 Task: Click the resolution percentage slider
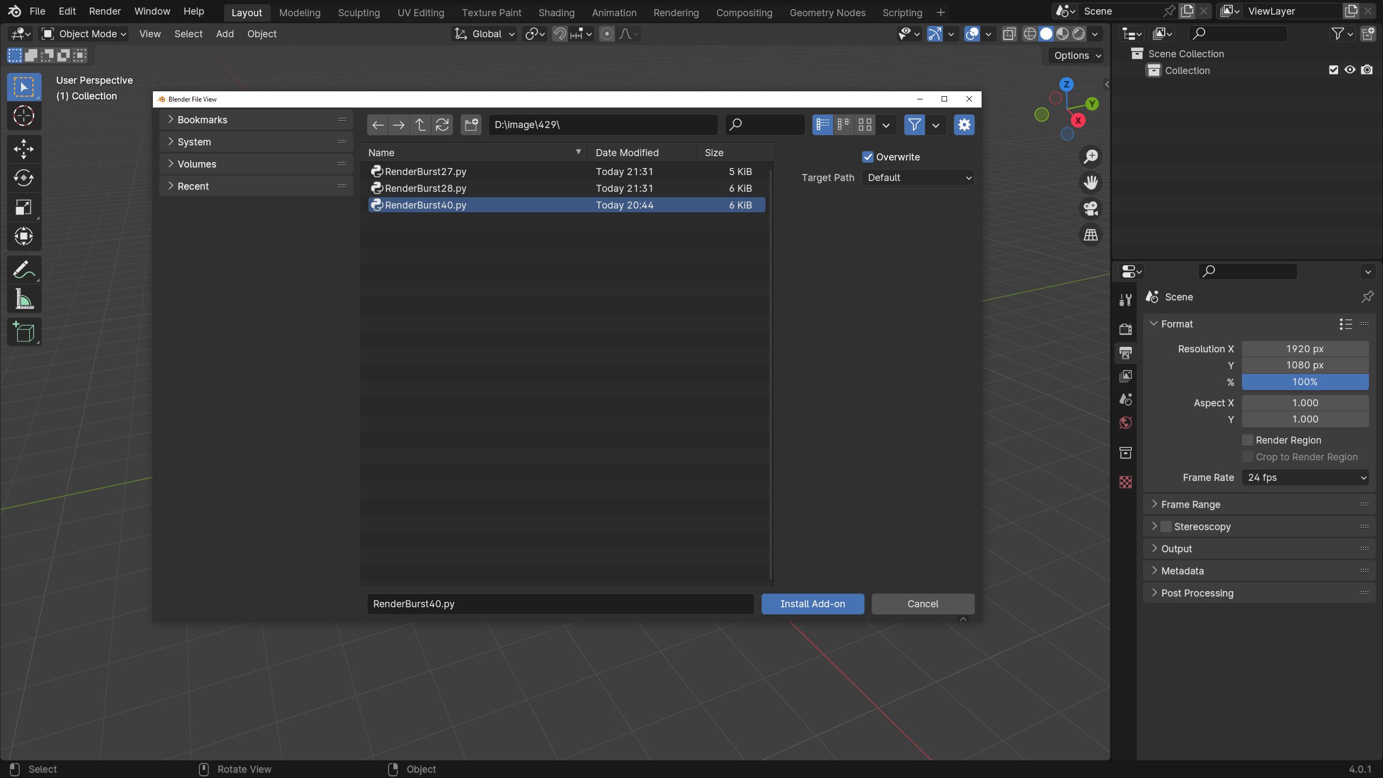pyautogui.click(x=1305, y=382)
